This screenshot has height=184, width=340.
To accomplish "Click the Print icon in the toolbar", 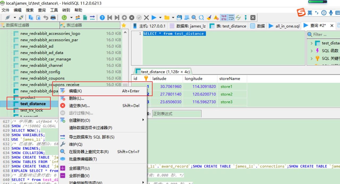I will coord(53,18).
